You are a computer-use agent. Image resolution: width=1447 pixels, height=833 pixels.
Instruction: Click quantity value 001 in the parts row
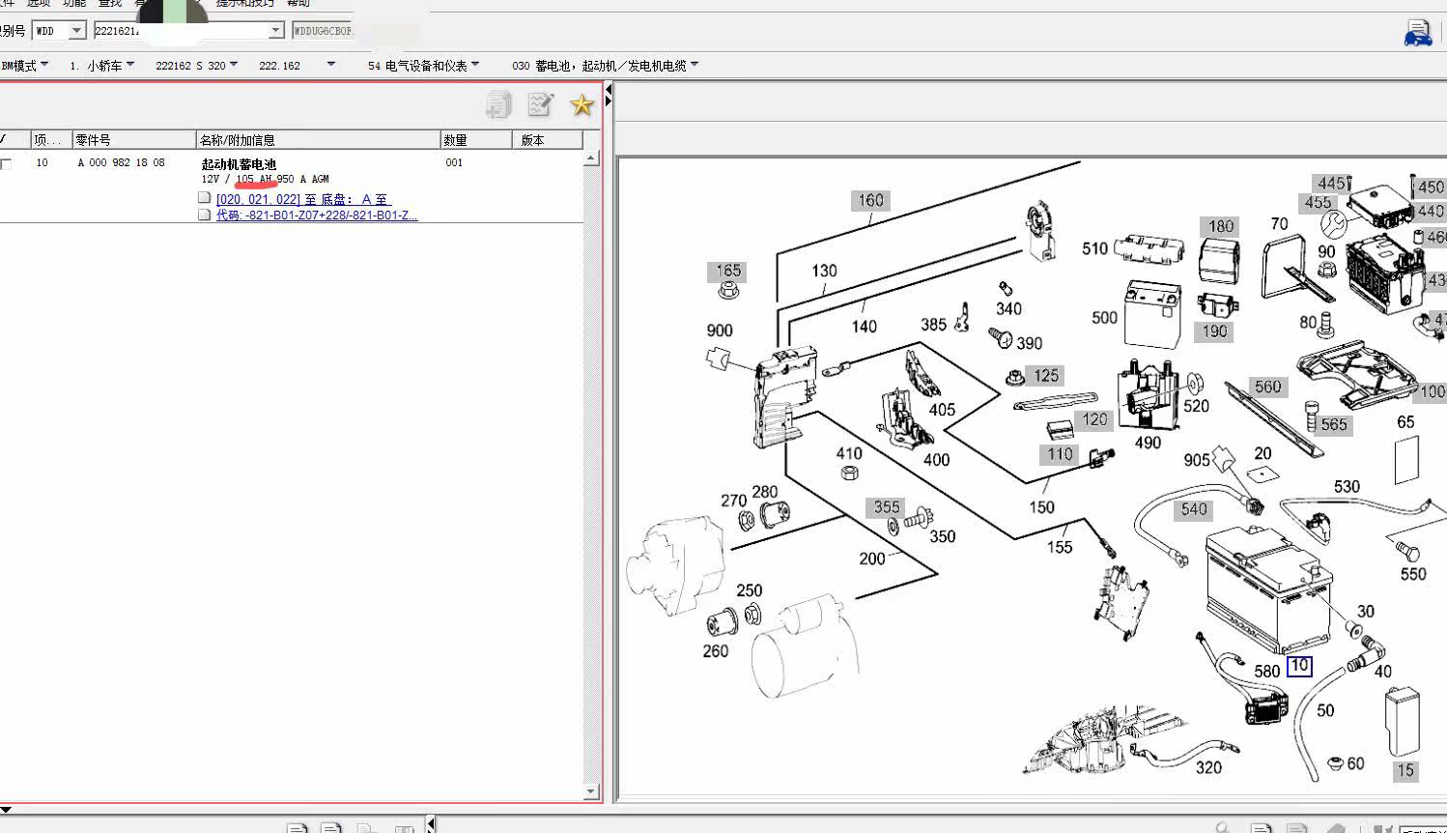pyautogui.click(x=454, y=163)
